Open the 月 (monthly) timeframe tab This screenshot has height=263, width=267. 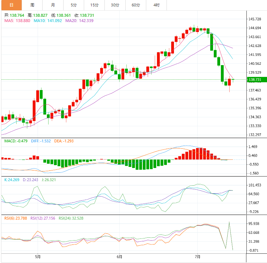[53, 5]
